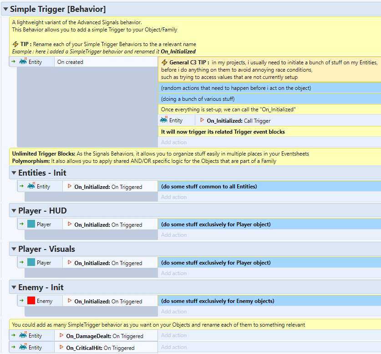The image size is (381, 354).
Task: Select the 'You could add as many SimpleTrigger' comment
Action: [195, 324]
